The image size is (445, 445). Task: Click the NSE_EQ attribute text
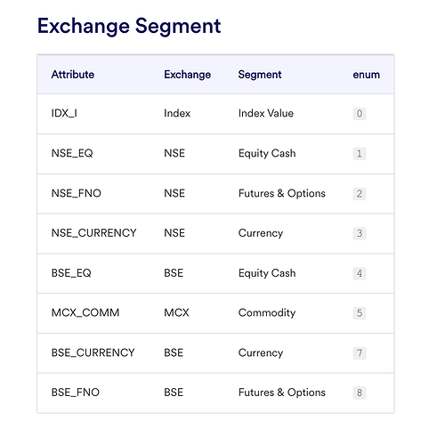(x=72, y=153)
